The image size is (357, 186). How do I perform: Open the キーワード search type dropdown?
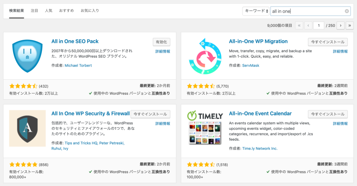256,11
